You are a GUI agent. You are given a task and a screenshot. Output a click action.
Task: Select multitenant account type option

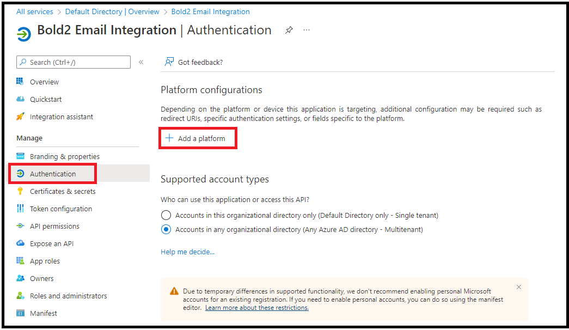(166, 229)
